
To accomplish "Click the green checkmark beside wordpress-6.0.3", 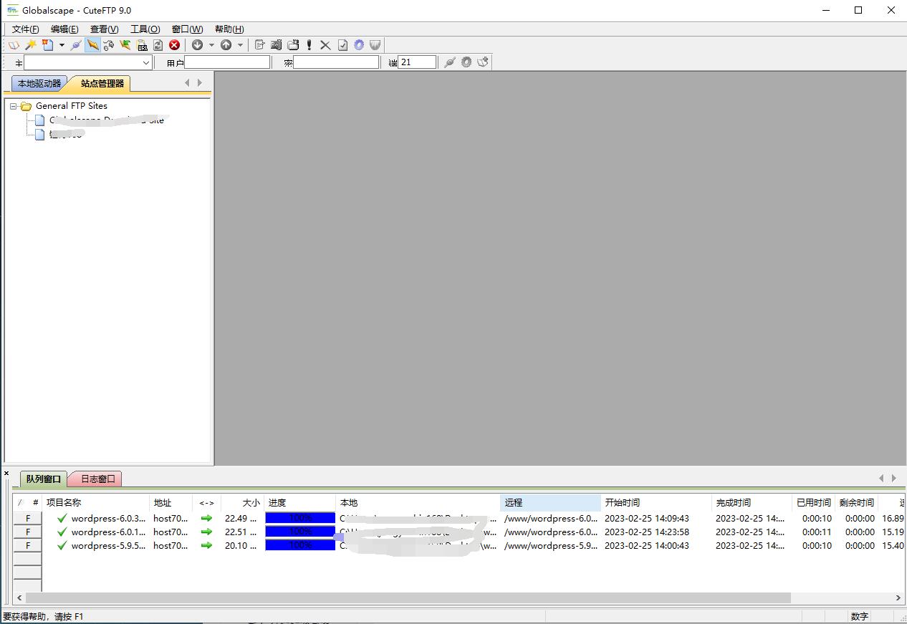I will pos(62,518).
